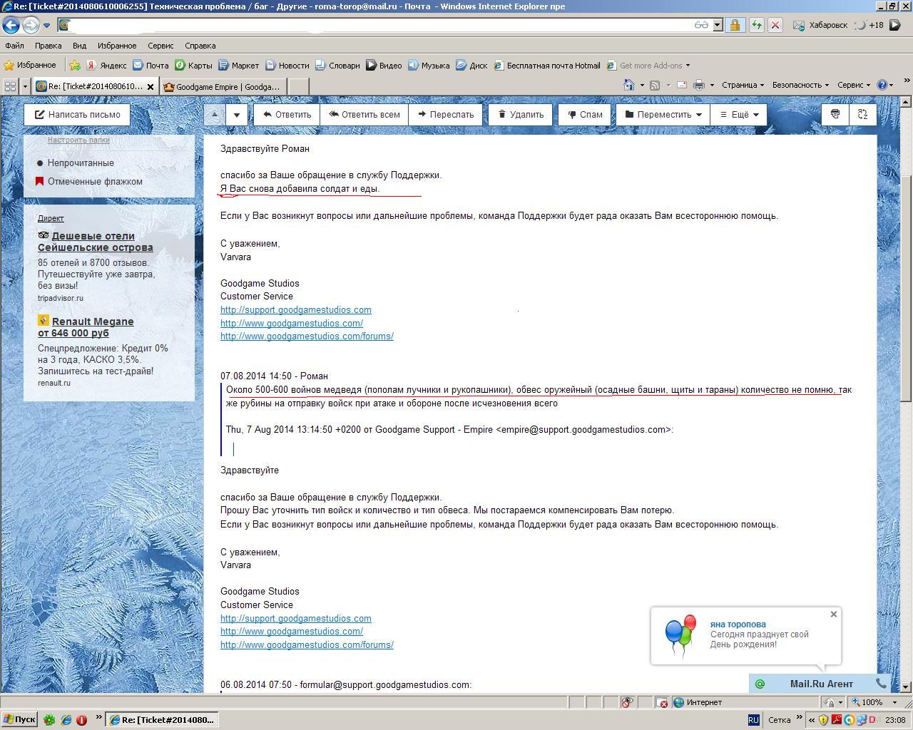Click the Favorites star button

pyautogui.click(x=30, y=65)
